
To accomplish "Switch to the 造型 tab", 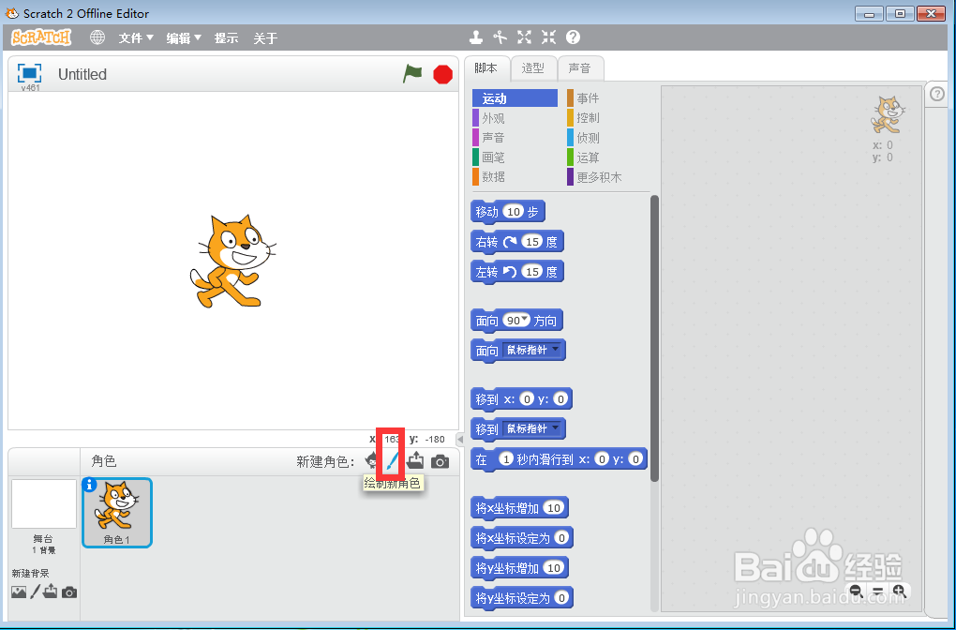I will pyautogui.click(x=533, y=68).
